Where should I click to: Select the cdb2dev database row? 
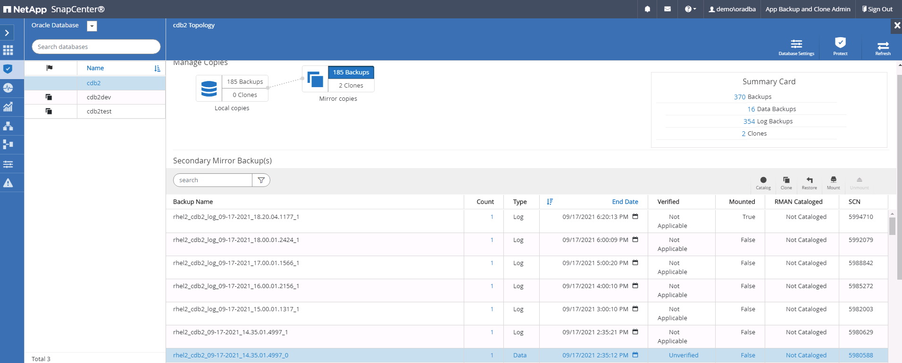point(99,97)
